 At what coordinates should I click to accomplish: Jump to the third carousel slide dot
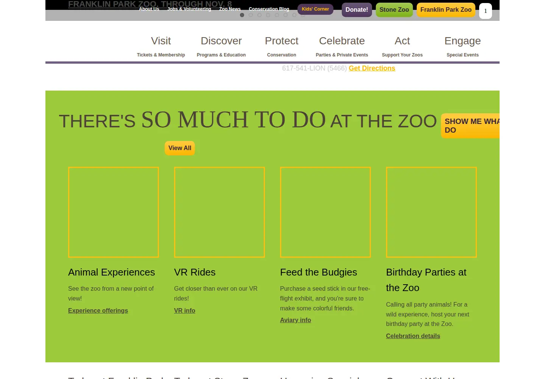click(259, 15)
